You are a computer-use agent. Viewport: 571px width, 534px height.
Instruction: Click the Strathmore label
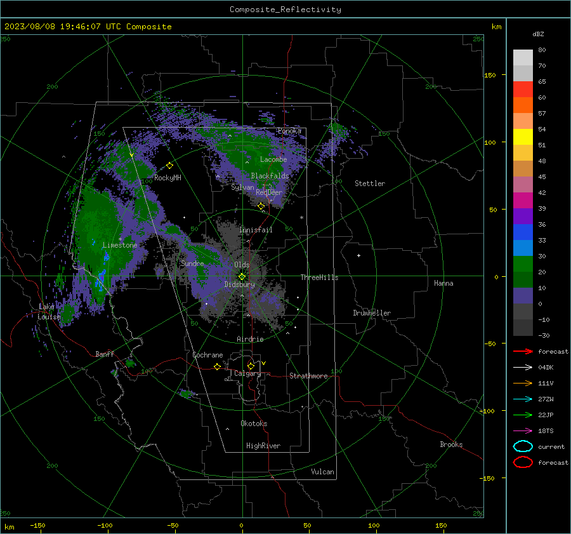pos(308,376)
